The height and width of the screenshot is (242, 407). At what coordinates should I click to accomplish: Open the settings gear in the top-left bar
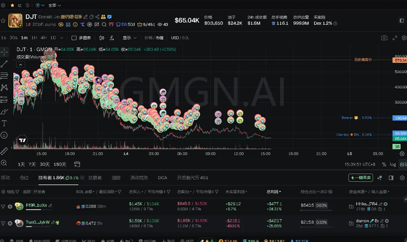pos(3,5)
